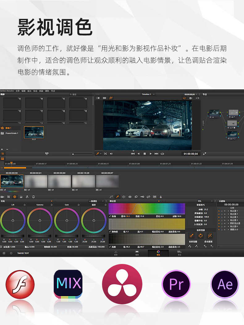Click the shuffle icon below the viewer

tap(105, 154)
